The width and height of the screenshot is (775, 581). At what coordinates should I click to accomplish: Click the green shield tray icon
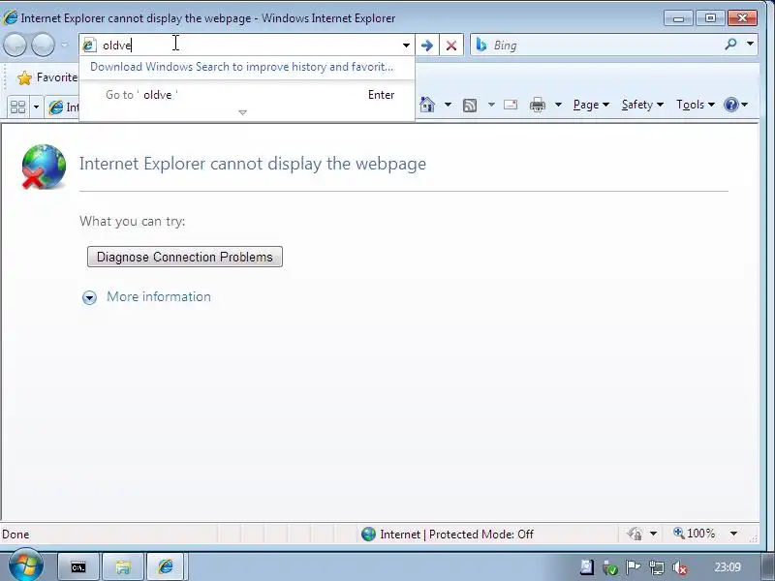(610, 568)
